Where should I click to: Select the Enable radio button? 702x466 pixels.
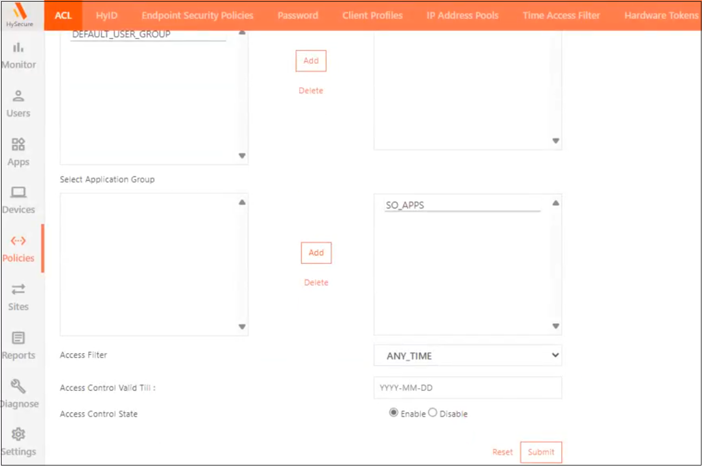(x=394, y=413)
